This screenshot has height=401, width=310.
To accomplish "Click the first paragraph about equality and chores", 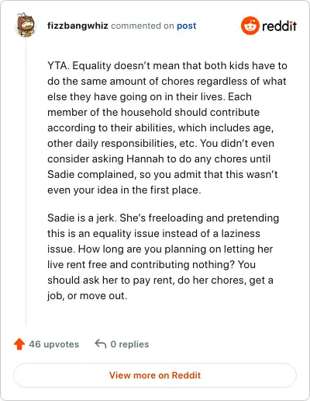I will [x=167, y=127].
